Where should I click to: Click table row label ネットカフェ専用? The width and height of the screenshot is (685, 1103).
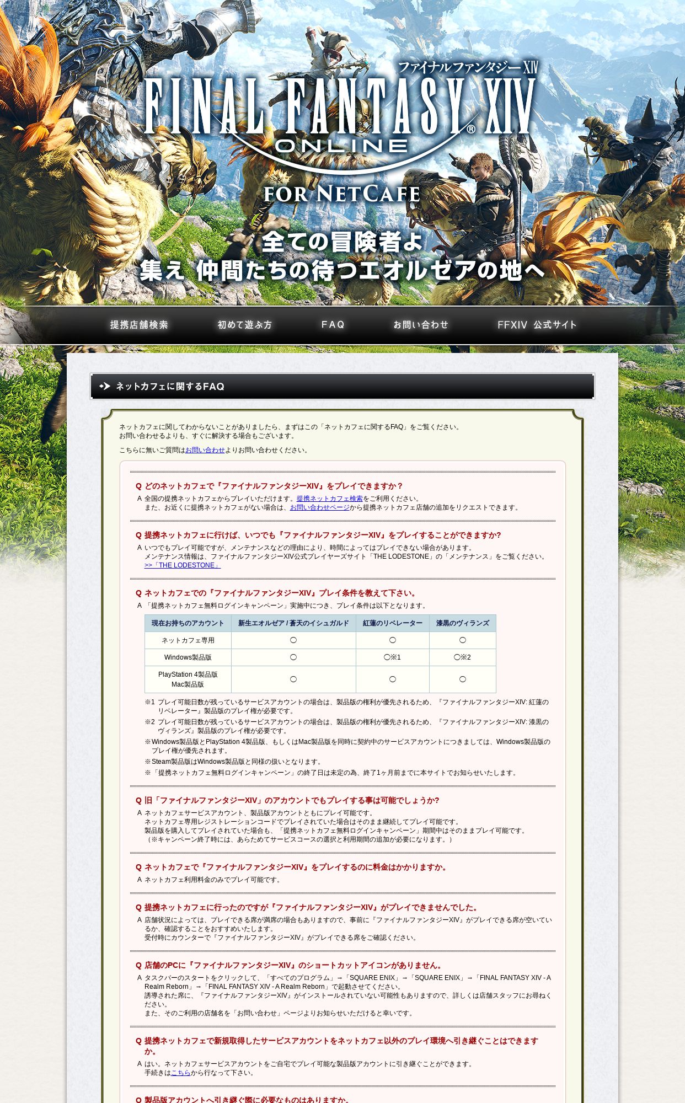pyautogui.click(x=188, y=640)
